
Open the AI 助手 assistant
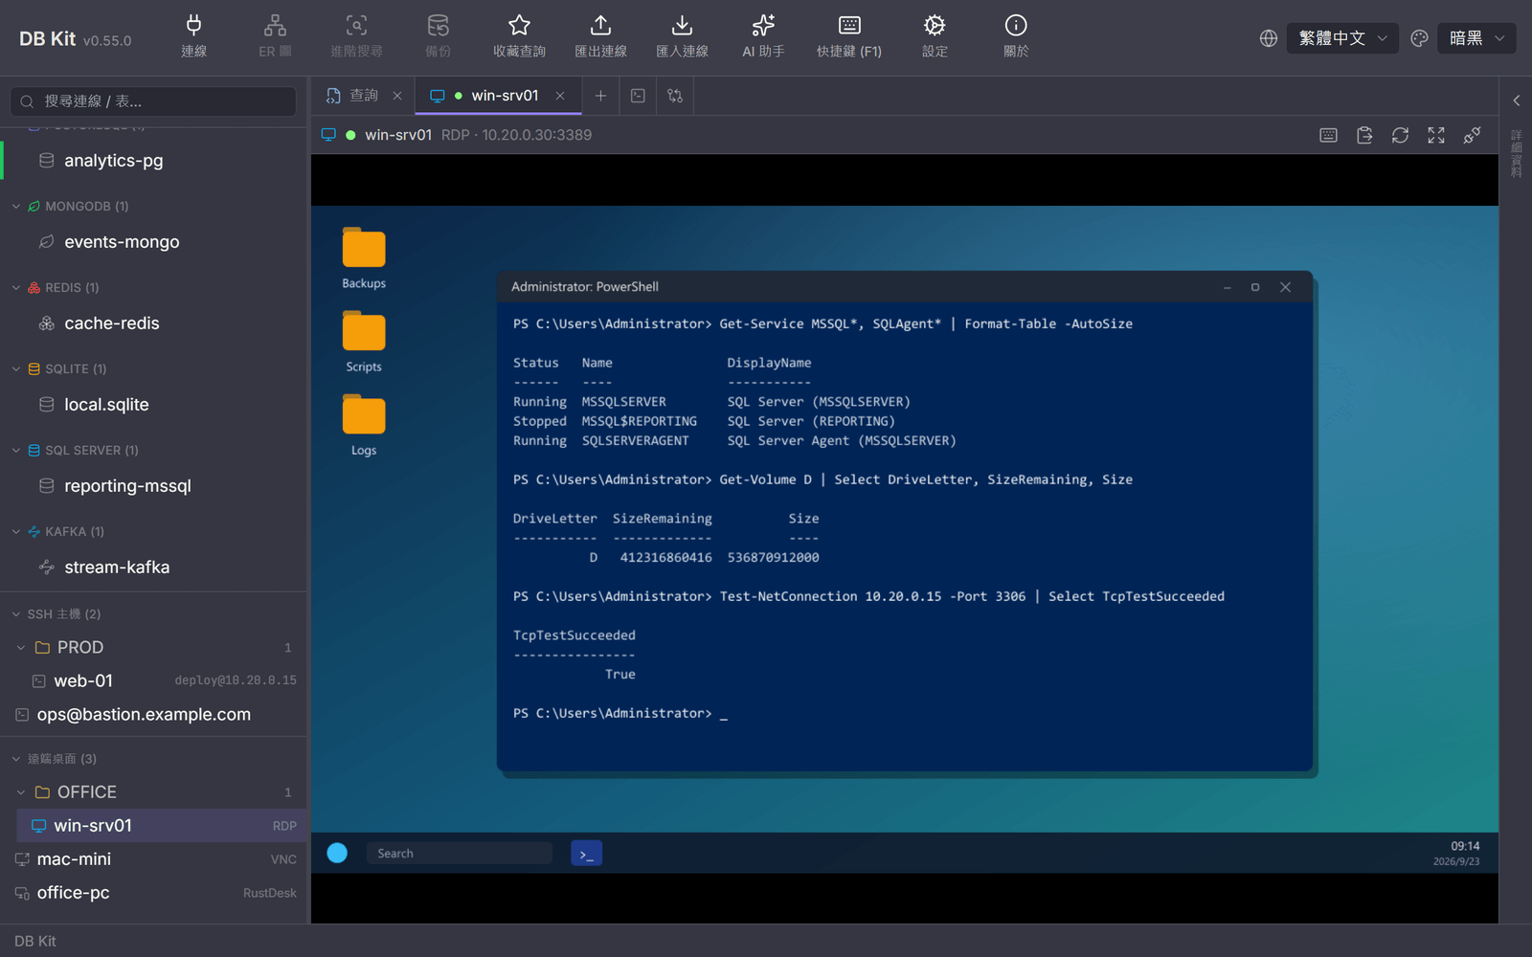763,36
